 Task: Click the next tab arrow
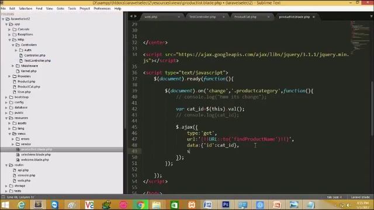[x=135, y=16]
